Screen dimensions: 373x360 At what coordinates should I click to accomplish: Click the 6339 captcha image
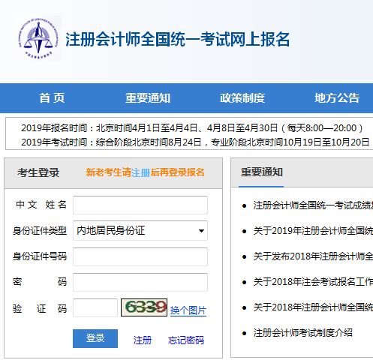144,307
